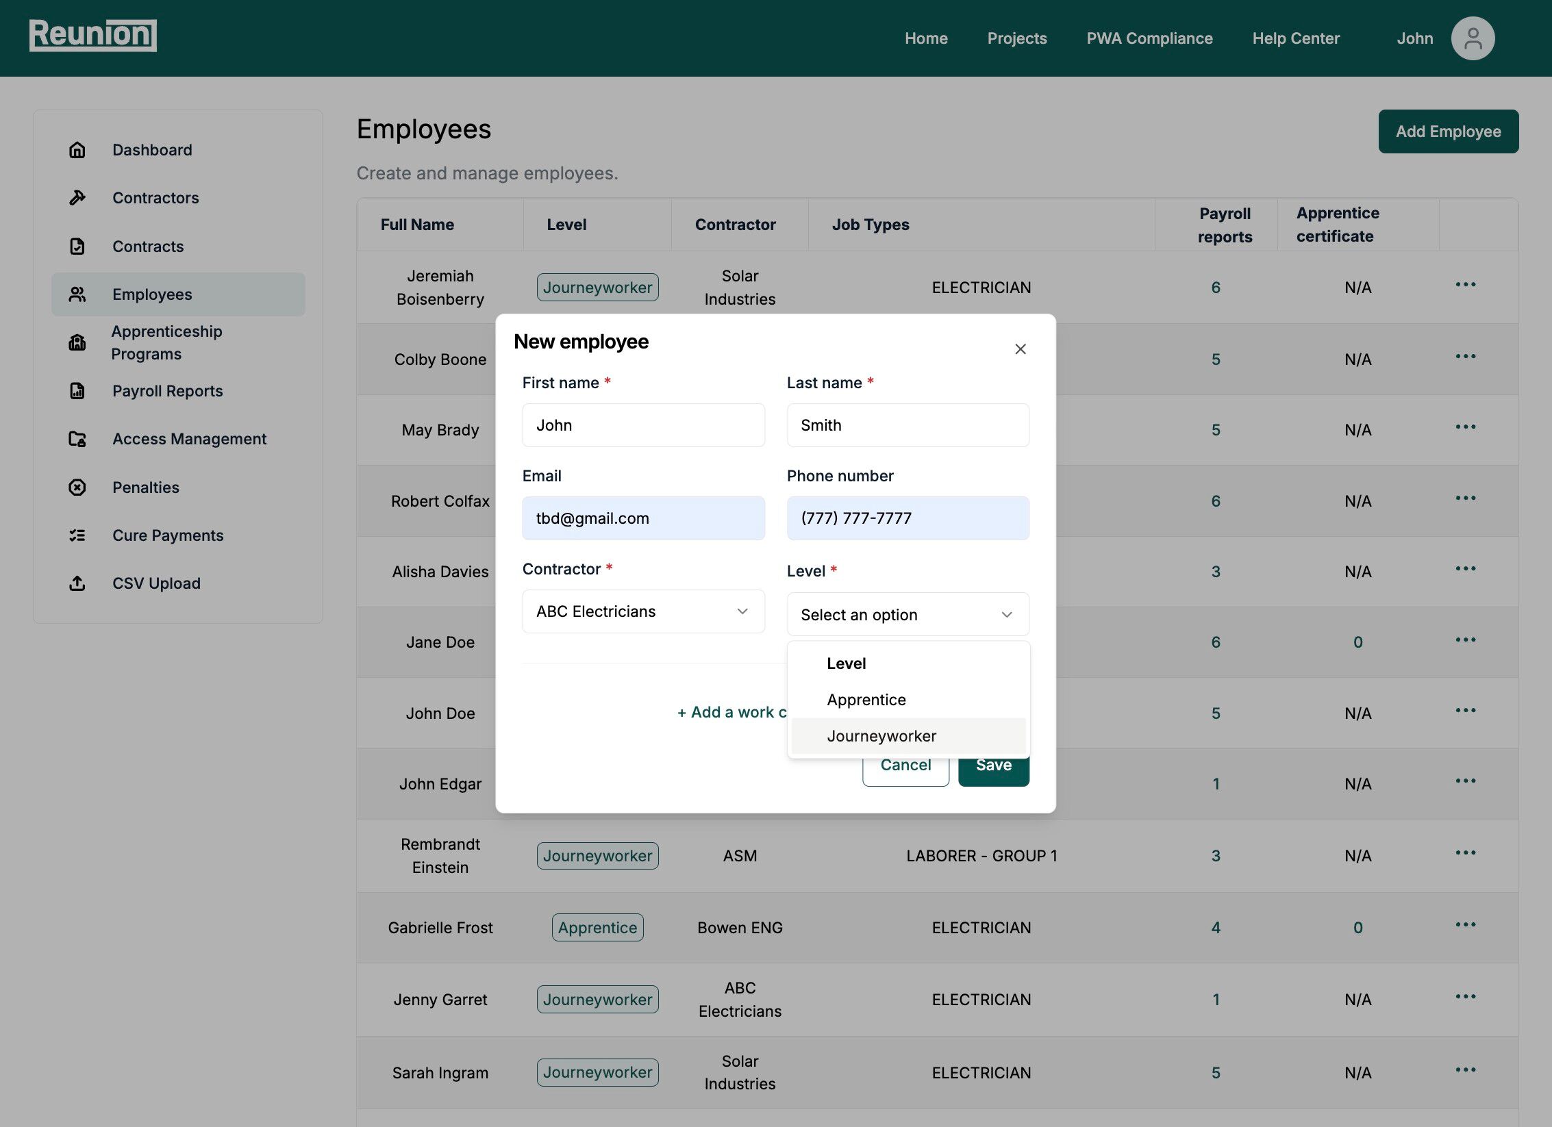Open Contracts via its document icon
This screenshot has width=1552, height=1127.
tap(76, 246)
